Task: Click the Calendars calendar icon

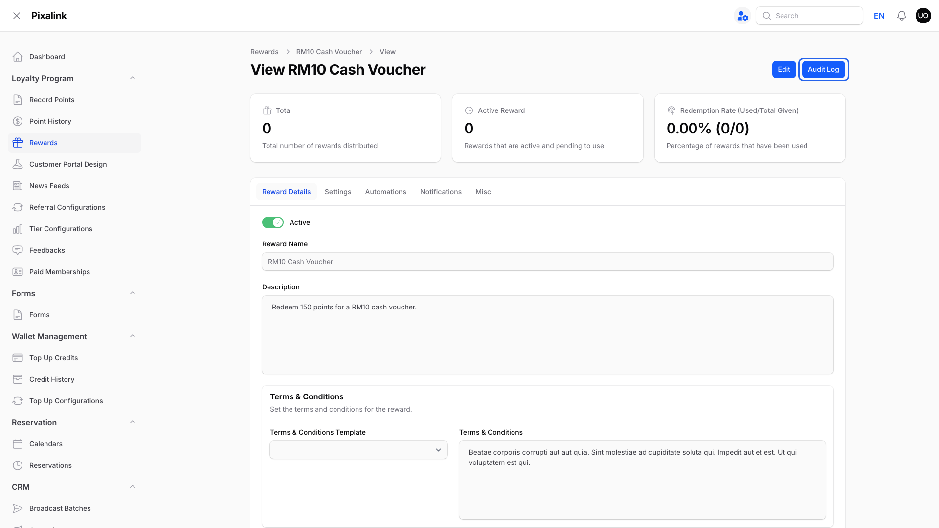Action: [18, 444]
